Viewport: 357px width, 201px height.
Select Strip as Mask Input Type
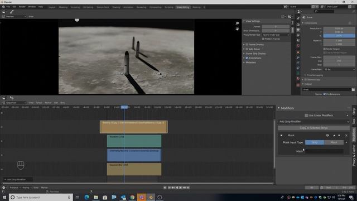(315, 142)
